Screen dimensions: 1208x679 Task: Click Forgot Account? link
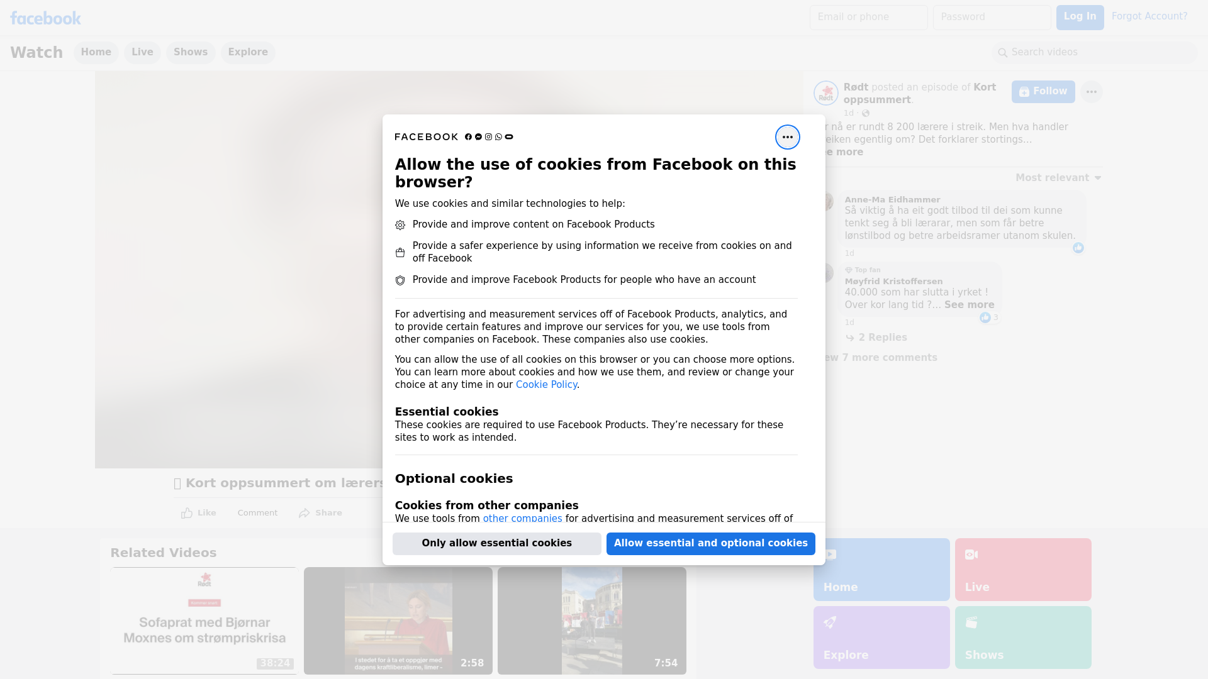1149,16
